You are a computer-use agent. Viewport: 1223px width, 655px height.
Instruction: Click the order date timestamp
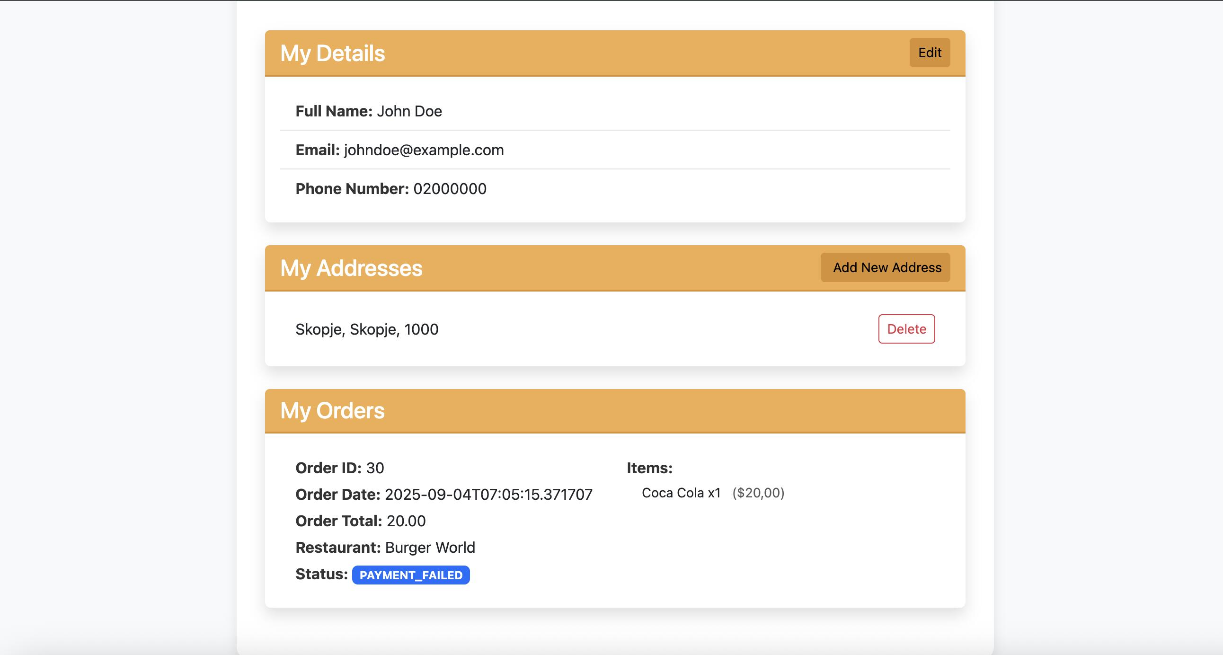tap(488, 495)
